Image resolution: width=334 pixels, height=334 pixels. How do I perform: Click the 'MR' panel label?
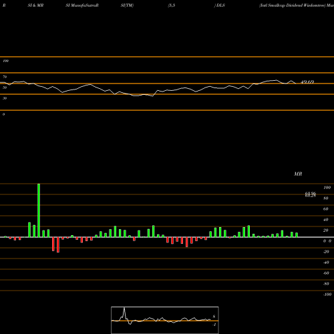click(x=298, y=174)
